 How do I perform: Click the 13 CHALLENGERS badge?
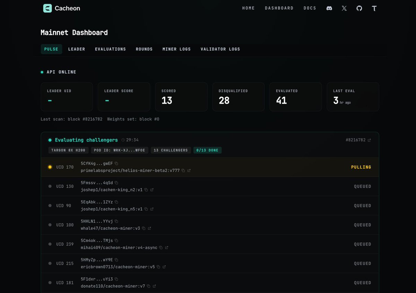coord(171,150)
